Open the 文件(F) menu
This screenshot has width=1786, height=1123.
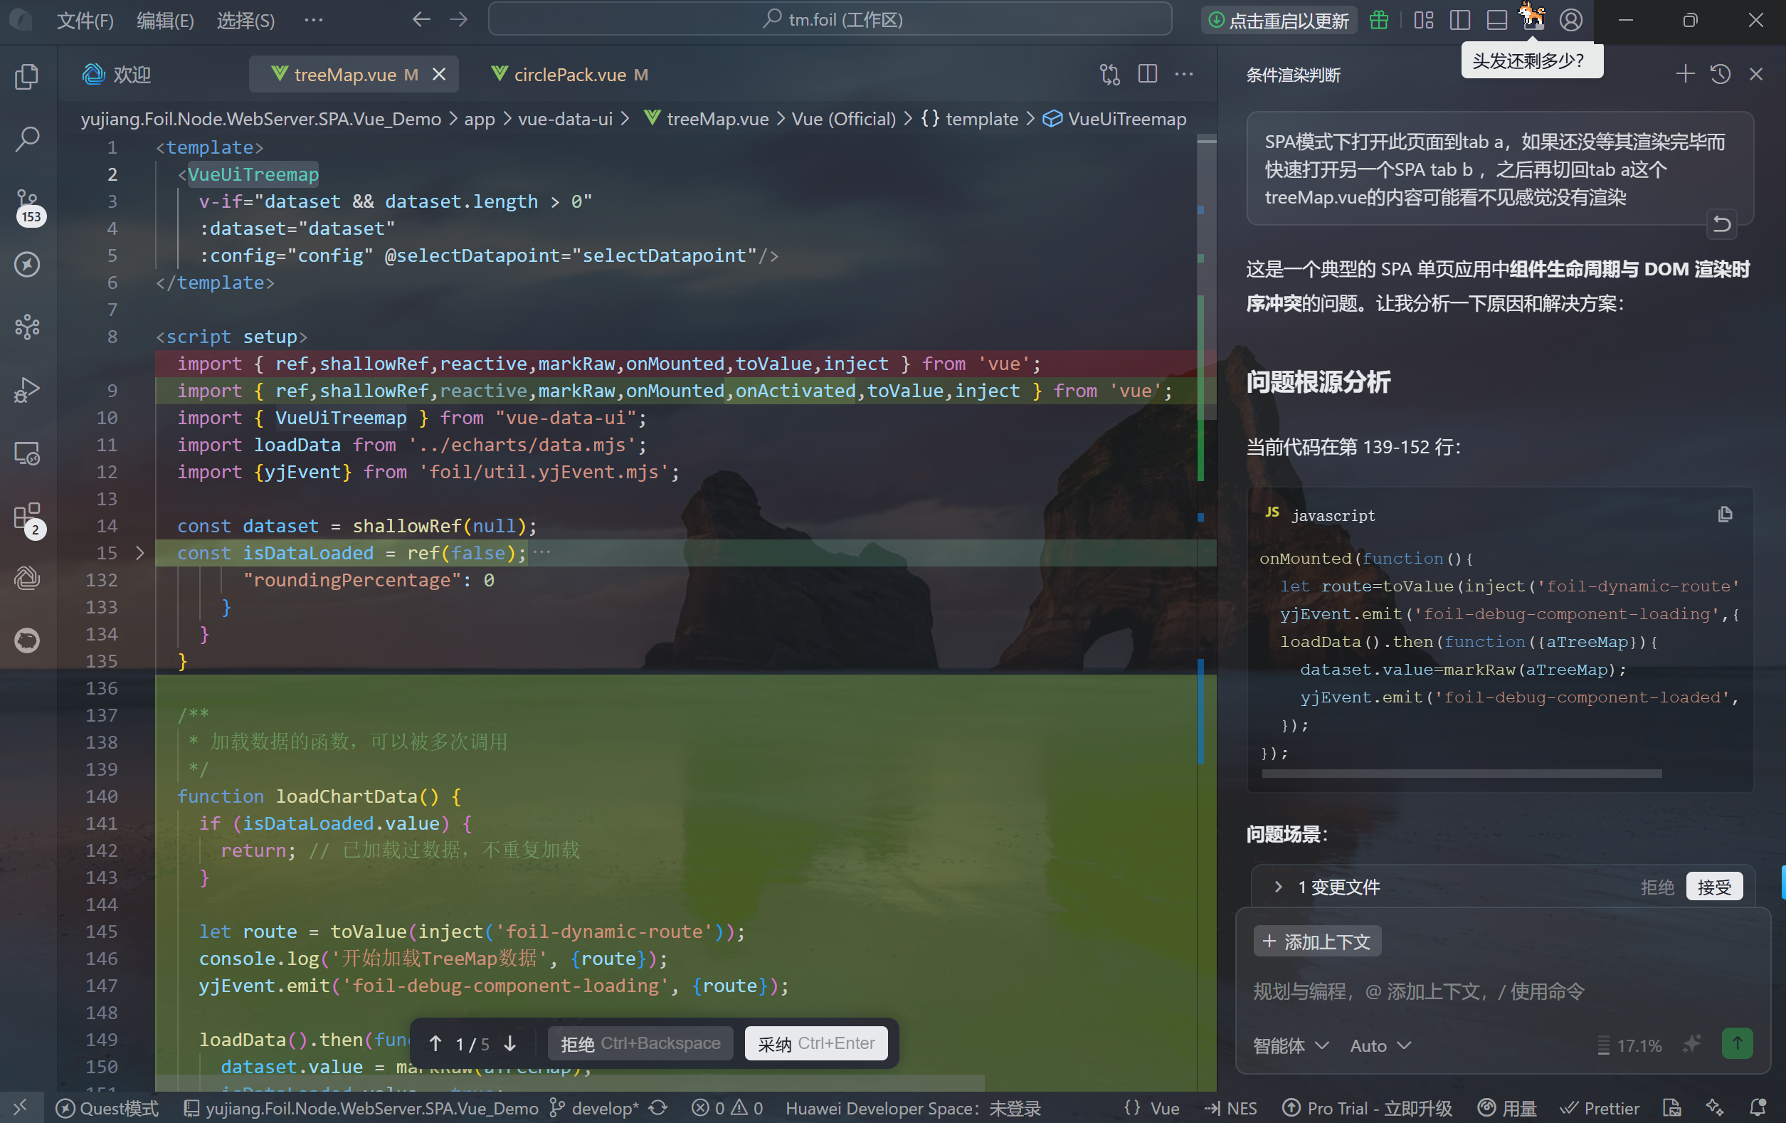[x=85, y=20]
